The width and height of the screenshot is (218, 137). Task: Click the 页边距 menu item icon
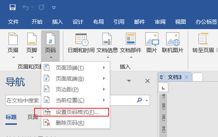pos(46,89)
